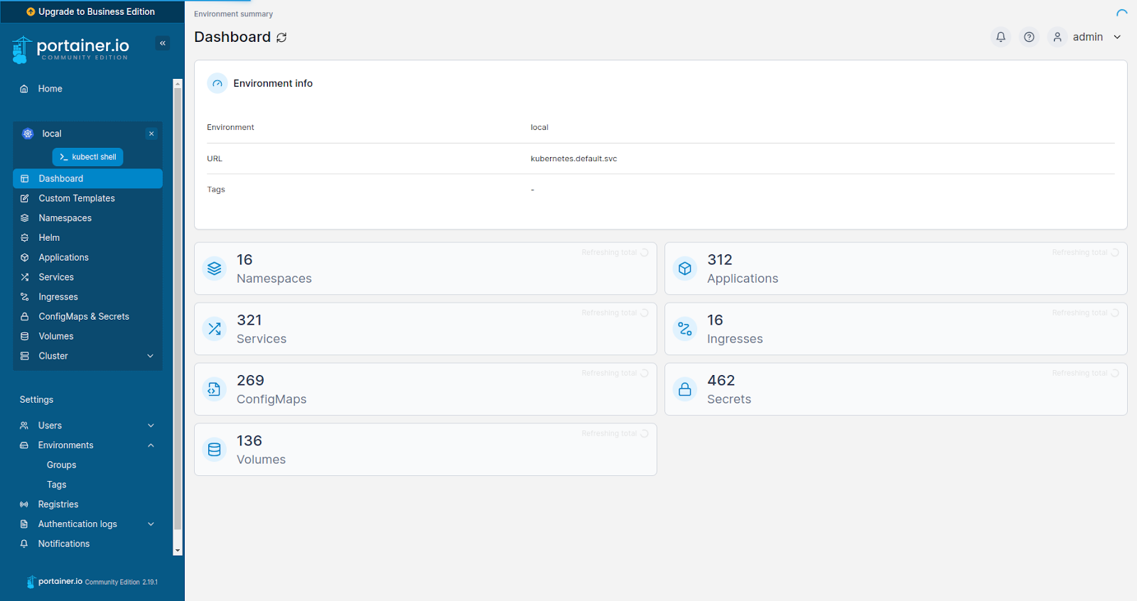
Task: Close the local environment with the X
Action: click(151, 134)
